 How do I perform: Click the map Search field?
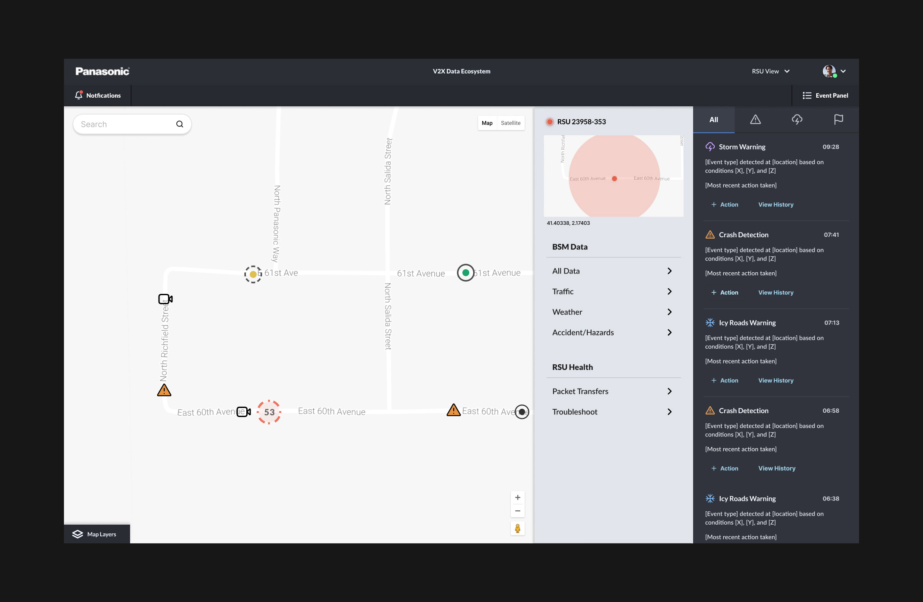coord(125,124)
